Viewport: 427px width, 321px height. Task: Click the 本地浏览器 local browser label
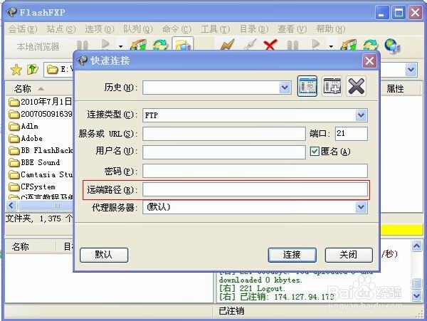[x=38, y=47]
